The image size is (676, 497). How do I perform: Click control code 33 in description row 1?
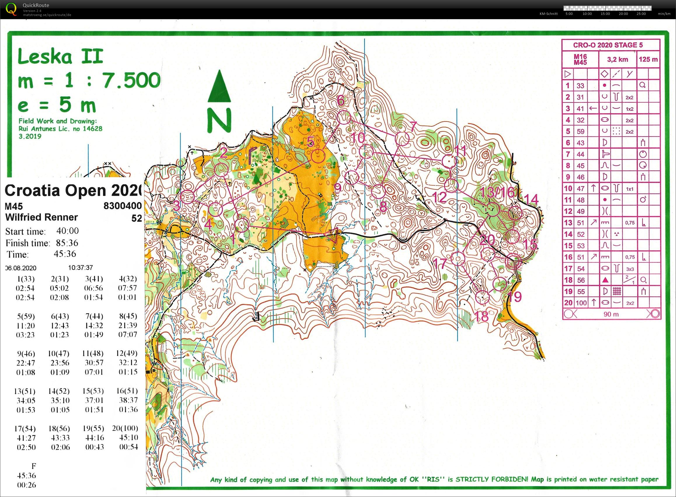point(580,86)
